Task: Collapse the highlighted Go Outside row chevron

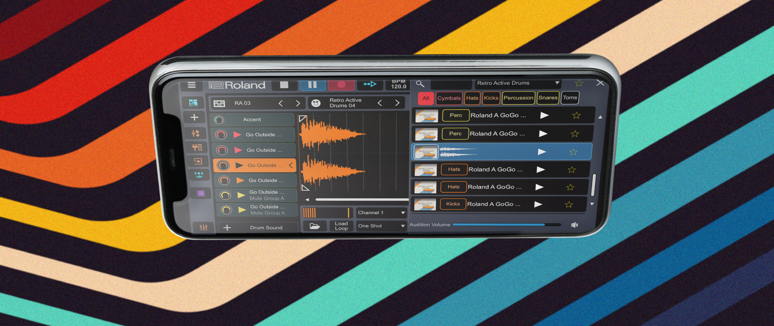Action: (290, 165)
